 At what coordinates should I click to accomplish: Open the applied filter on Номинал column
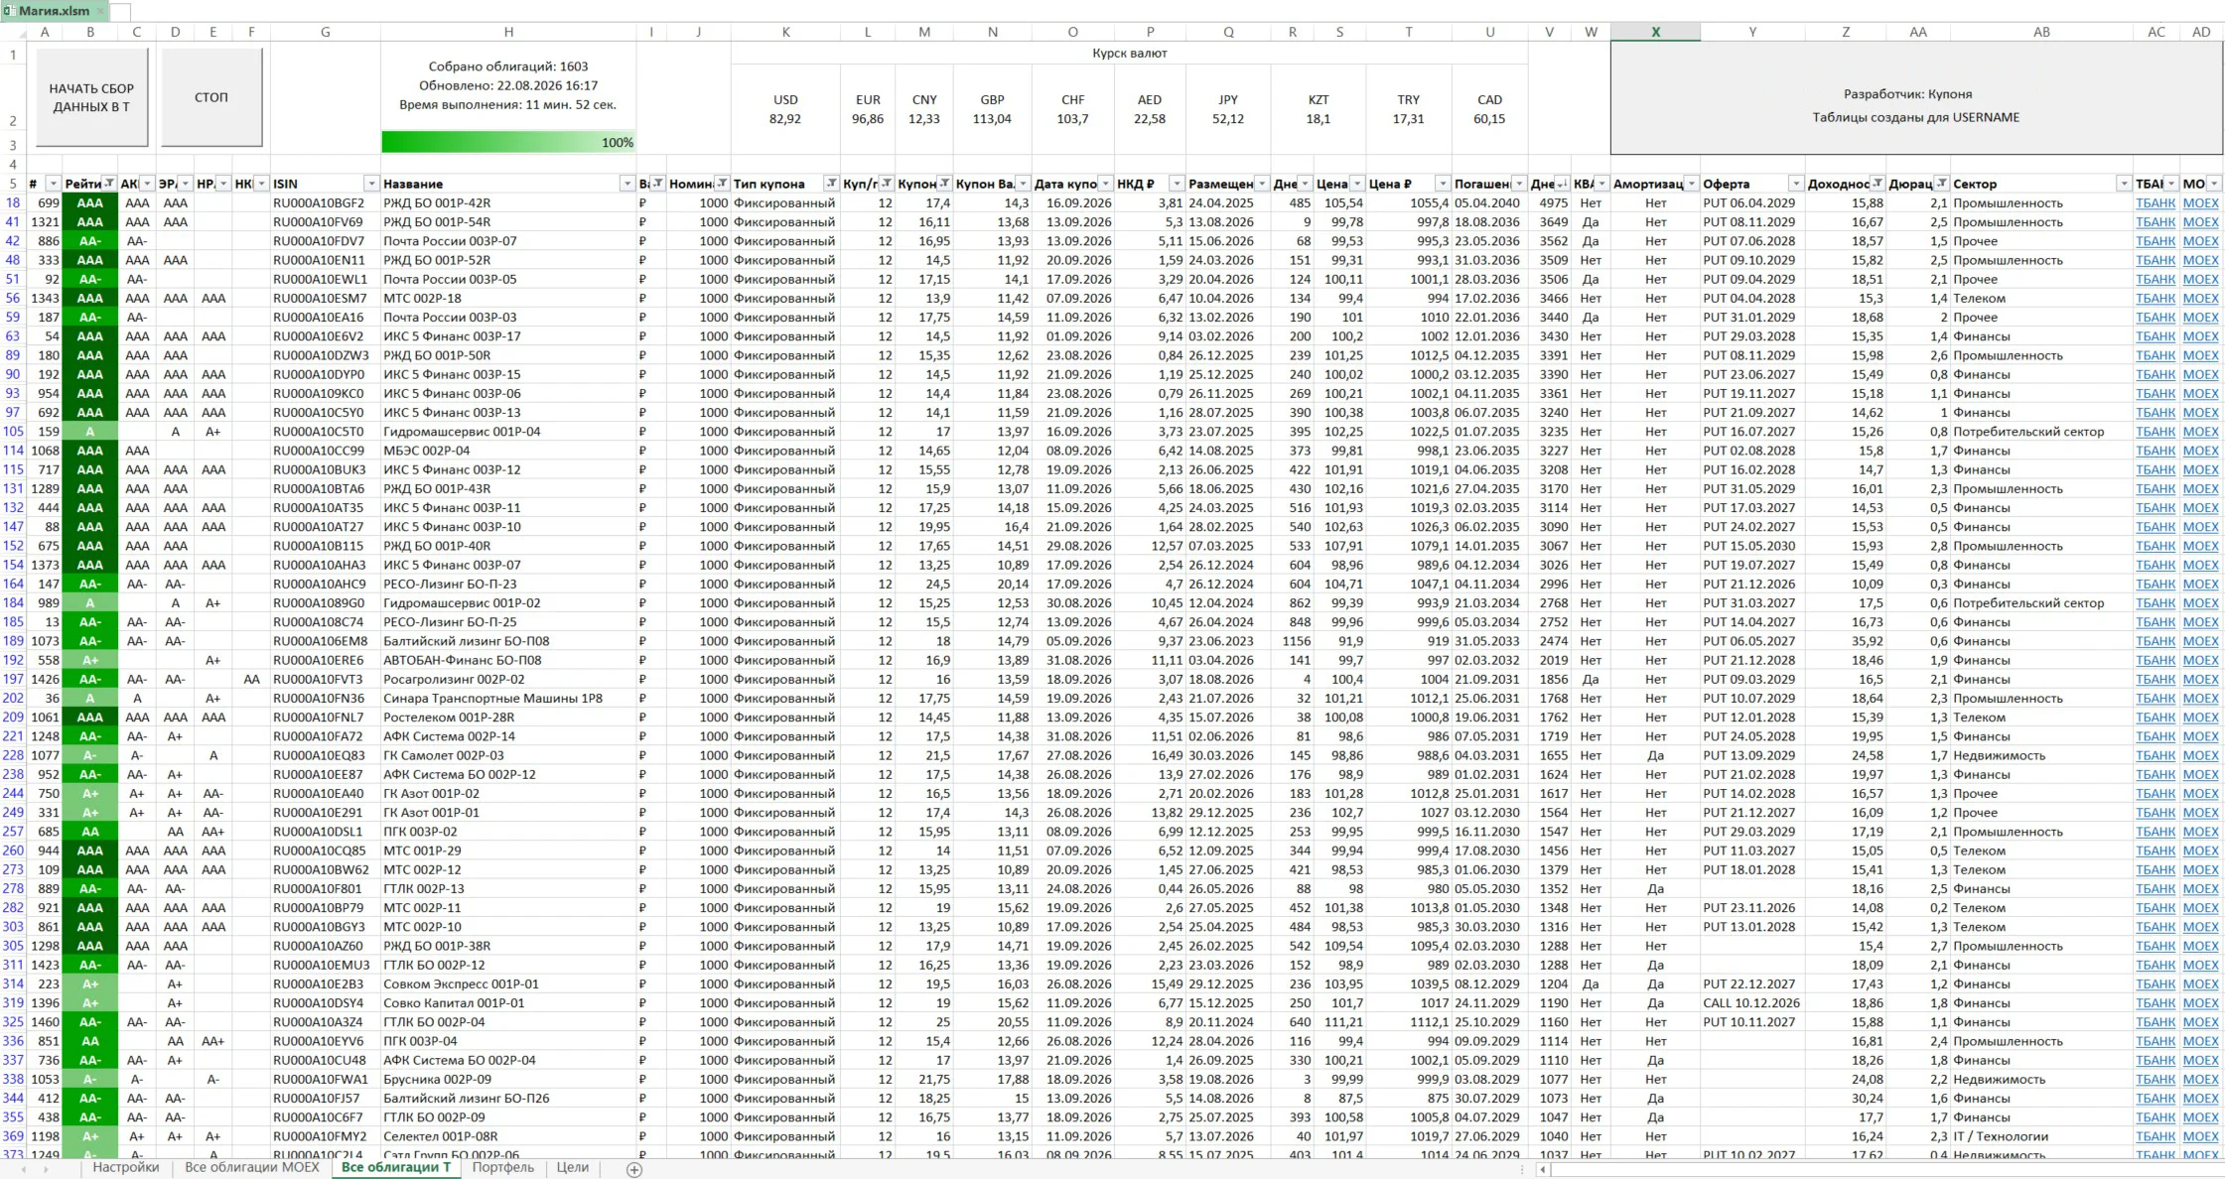(722, 184)
